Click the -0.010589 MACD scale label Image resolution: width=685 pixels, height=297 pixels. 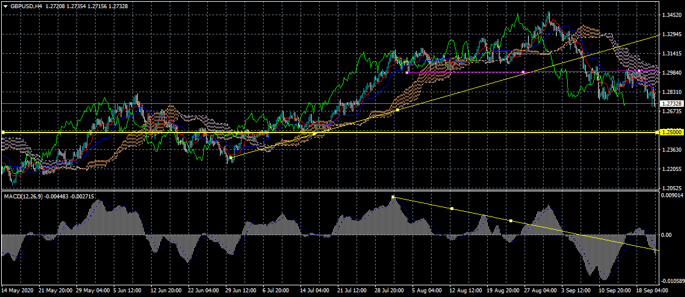[672, 281]
